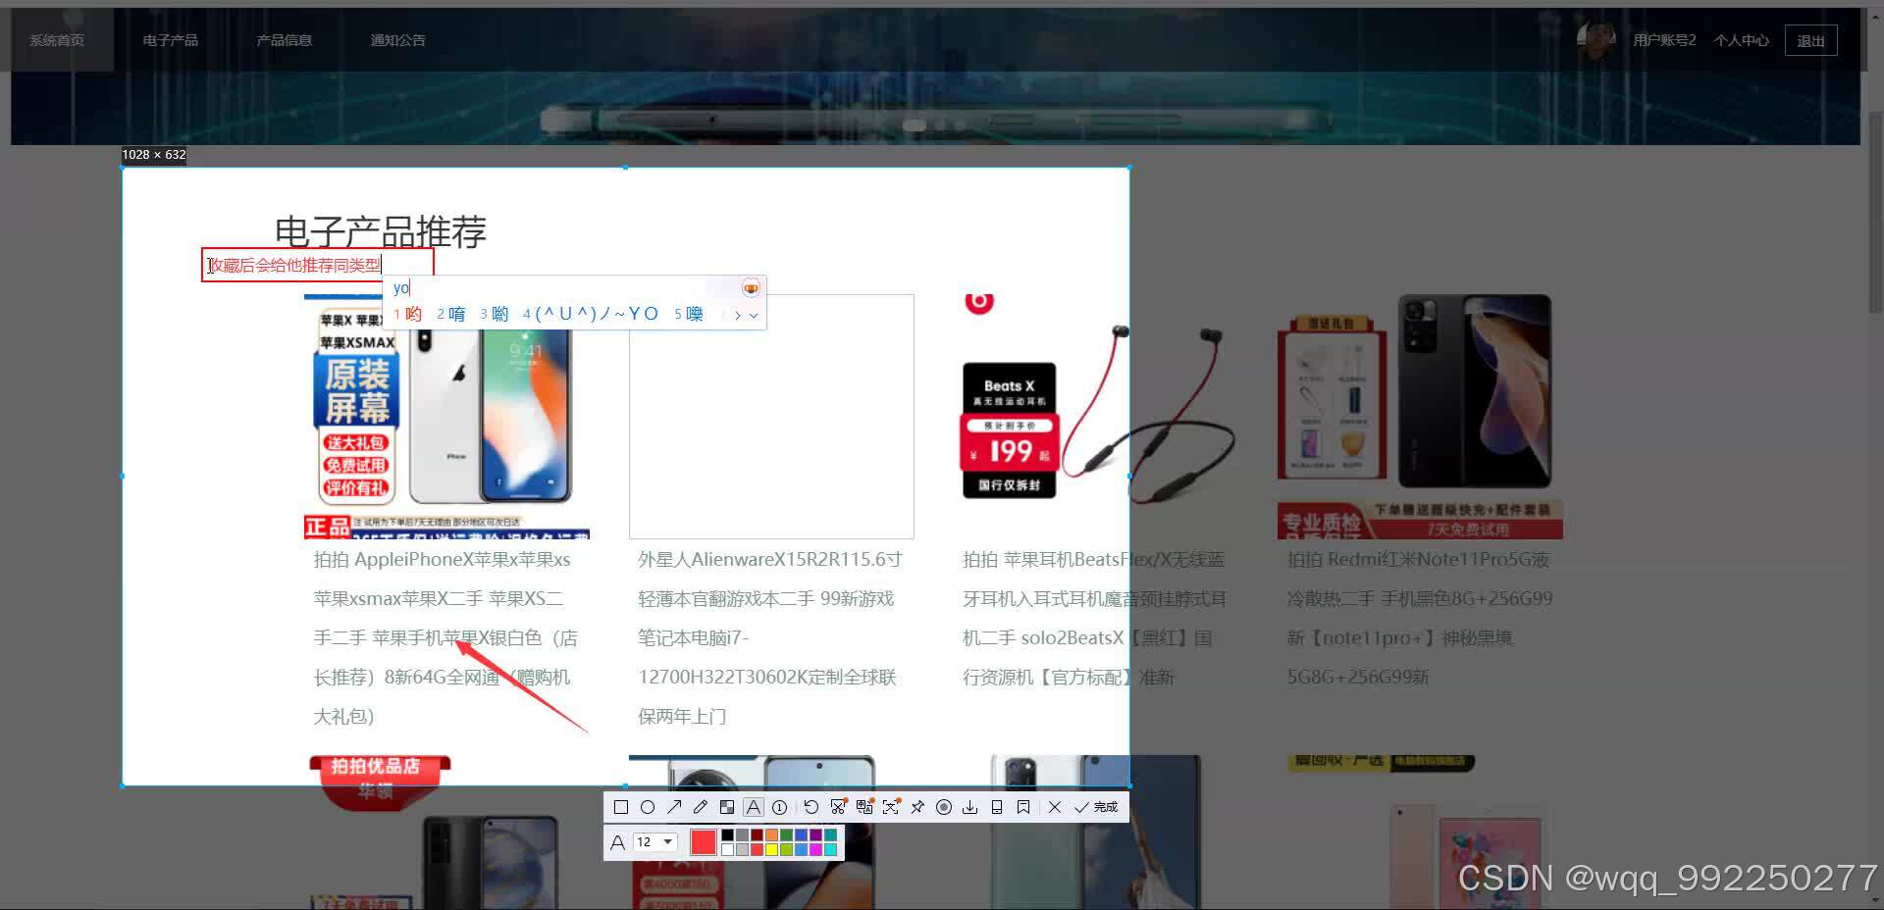Save the screenshot with download icon
Viewport: 1884px width, 910px height.
click(x=970, y=807)
